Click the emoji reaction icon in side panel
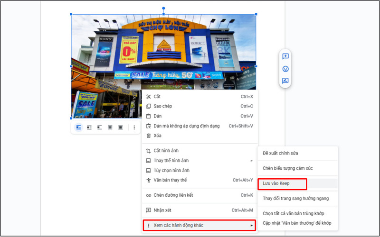The width and height of the screenshot is (380, 237). [285, 69]
